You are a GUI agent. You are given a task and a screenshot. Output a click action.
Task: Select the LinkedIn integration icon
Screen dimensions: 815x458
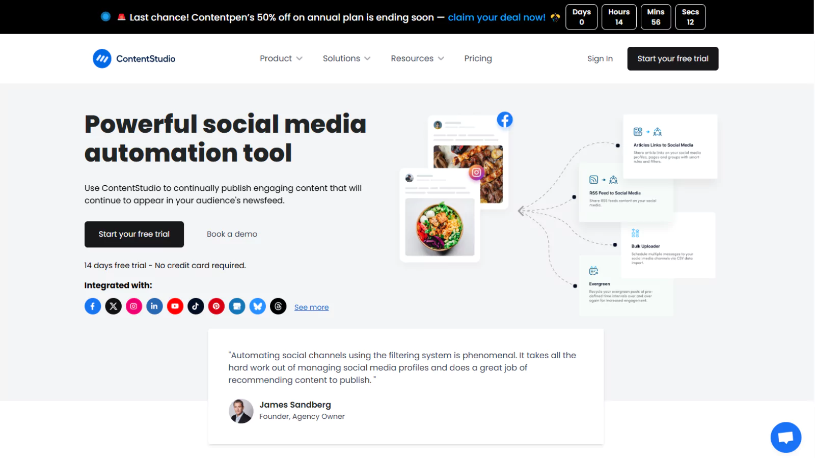154,306
